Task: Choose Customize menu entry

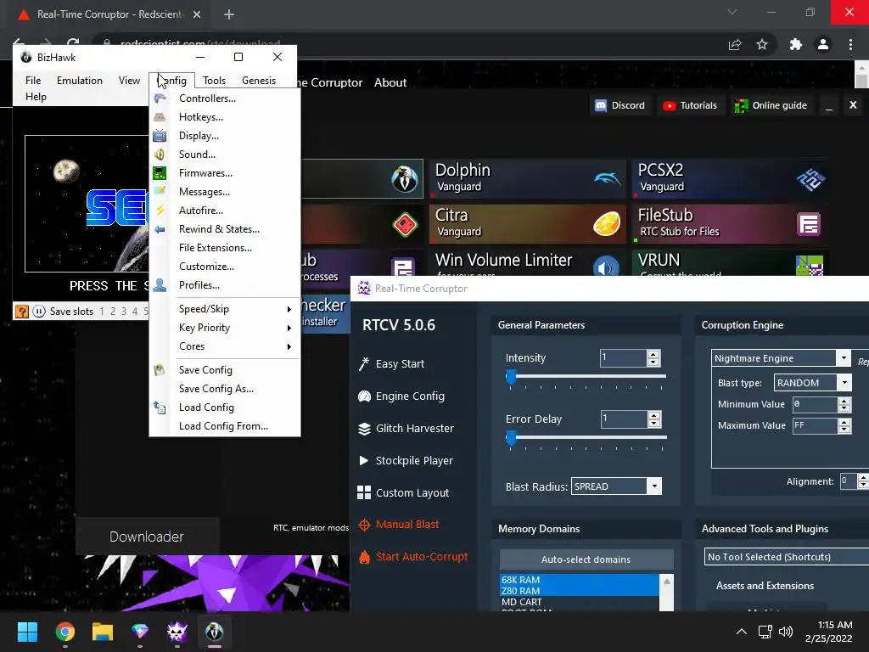Action: coord(225,267)
